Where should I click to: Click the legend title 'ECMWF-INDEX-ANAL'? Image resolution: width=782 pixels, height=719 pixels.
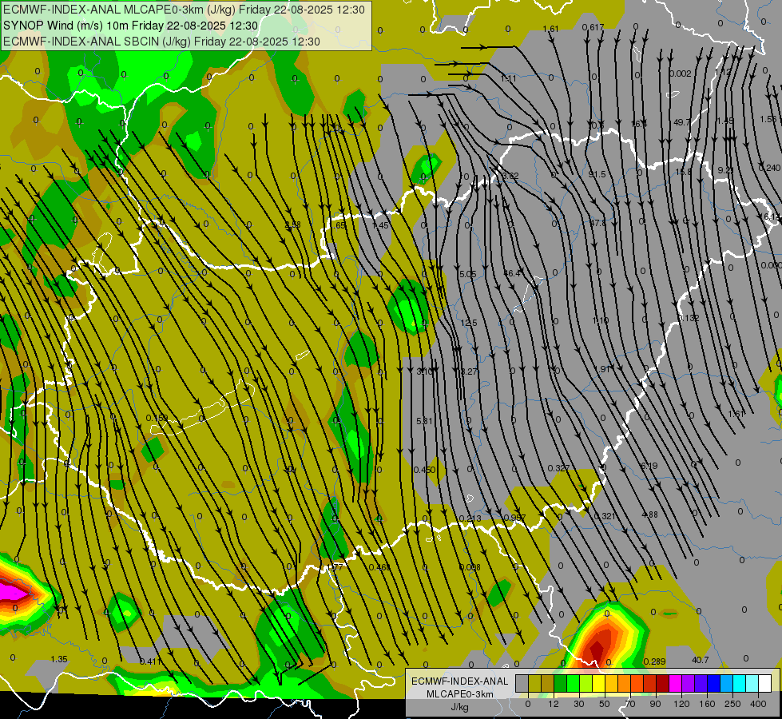point(460,681)
